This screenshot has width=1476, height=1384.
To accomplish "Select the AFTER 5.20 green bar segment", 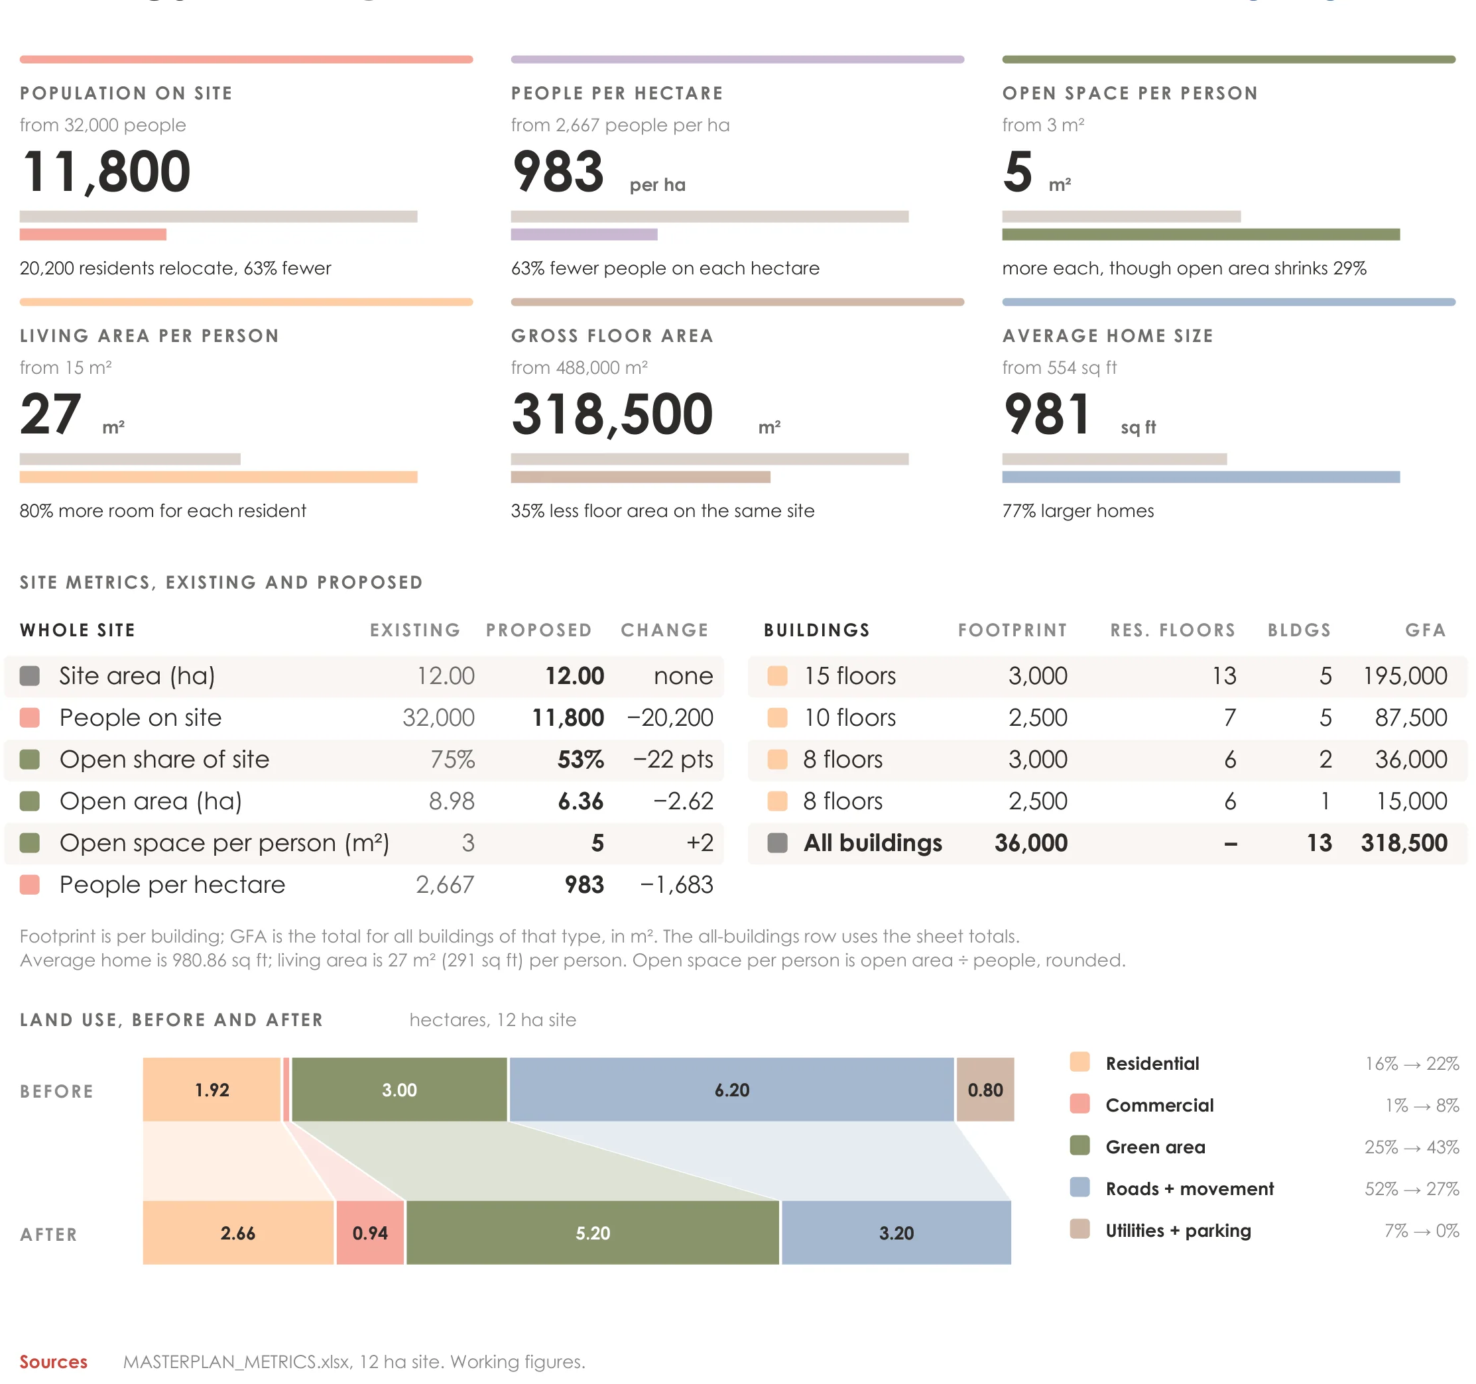I will click(x=593, y=1233).
